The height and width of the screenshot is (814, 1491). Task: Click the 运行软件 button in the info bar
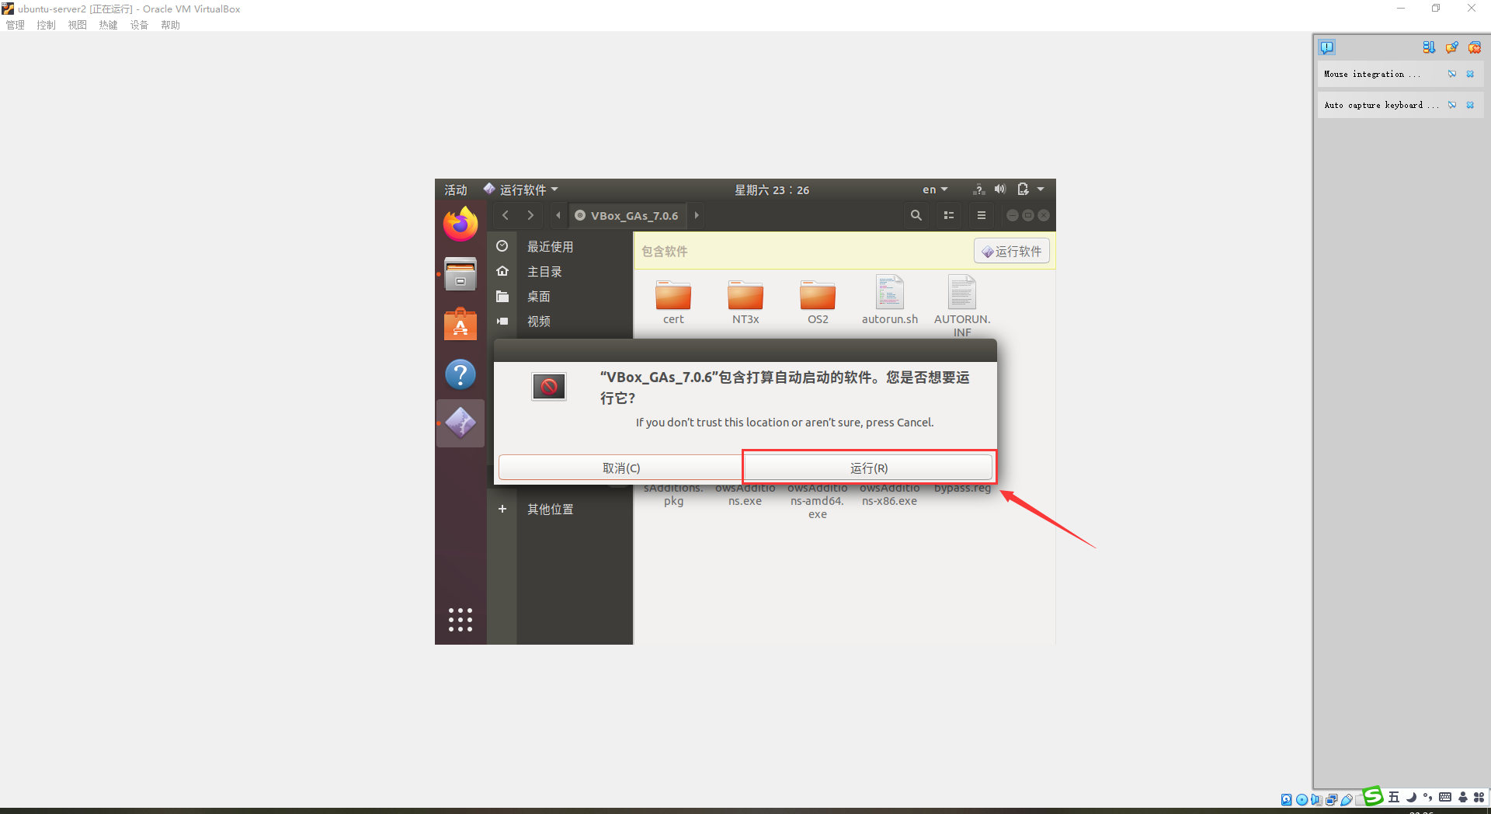[1012, 251]
